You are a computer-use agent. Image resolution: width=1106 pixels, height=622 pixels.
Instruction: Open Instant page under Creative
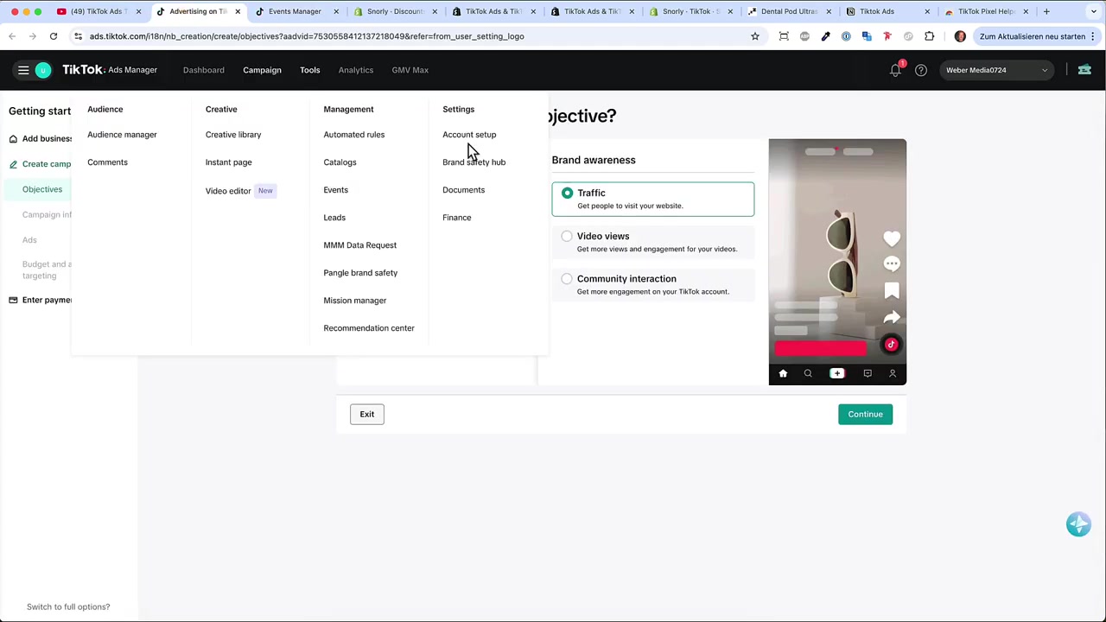(x=229, y=162)
